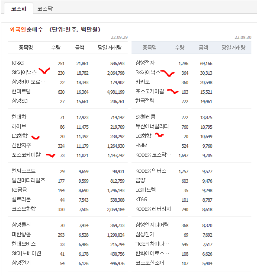Open SK텔레콤 stock link

pyautogui.click(x=145, y=117)
